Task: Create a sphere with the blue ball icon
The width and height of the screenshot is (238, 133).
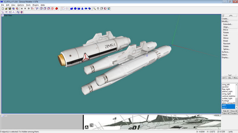Action: point(75,9)
